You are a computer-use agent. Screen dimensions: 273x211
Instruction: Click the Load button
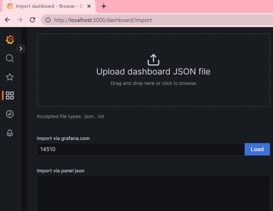257,149
